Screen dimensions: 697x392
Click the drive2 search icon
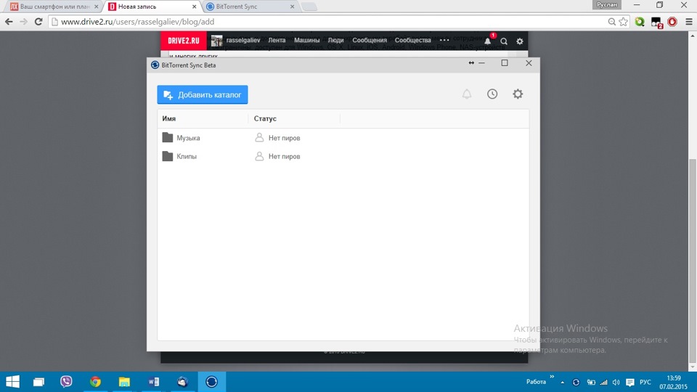[504, 41]
